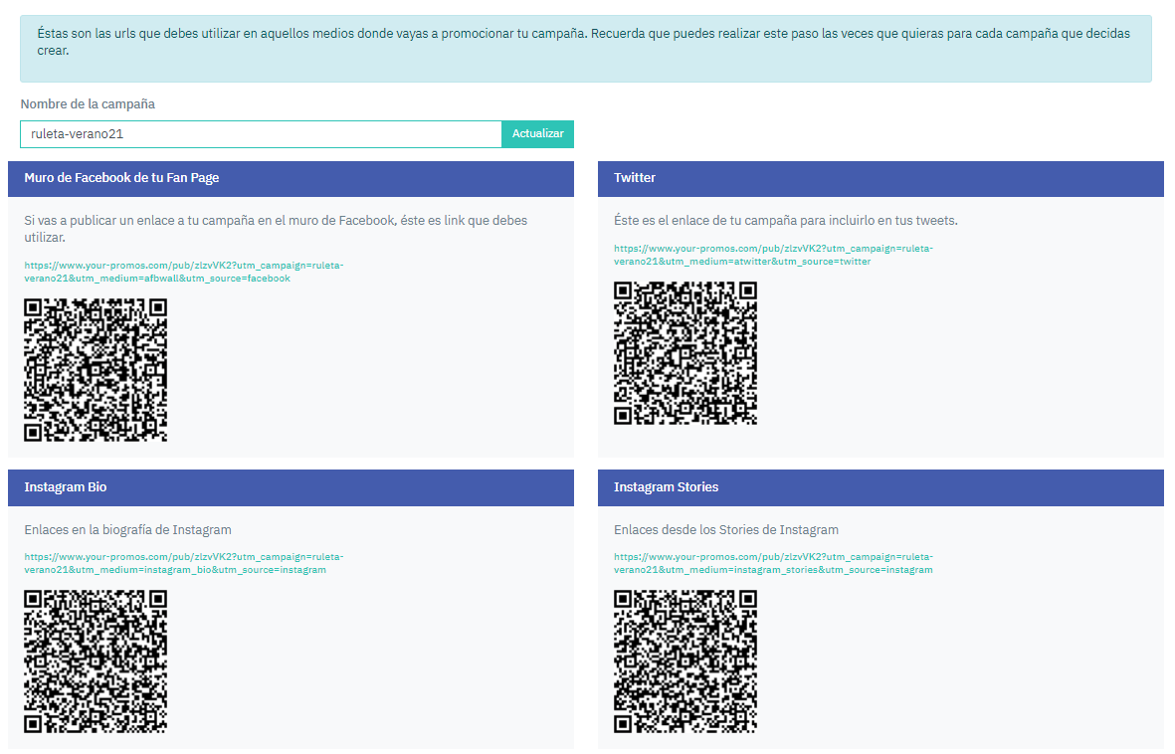Click the Actualizar button
Image resolution: width=1175 pixels, height=754 pixels.
point(538,134)
